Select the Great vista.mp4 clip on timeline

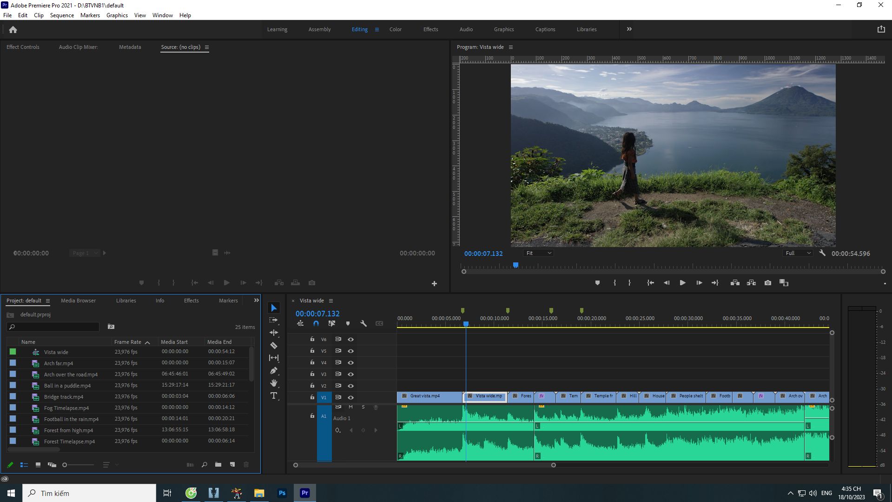[430, 396]
